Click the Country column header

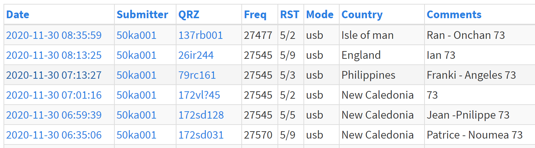362,15
